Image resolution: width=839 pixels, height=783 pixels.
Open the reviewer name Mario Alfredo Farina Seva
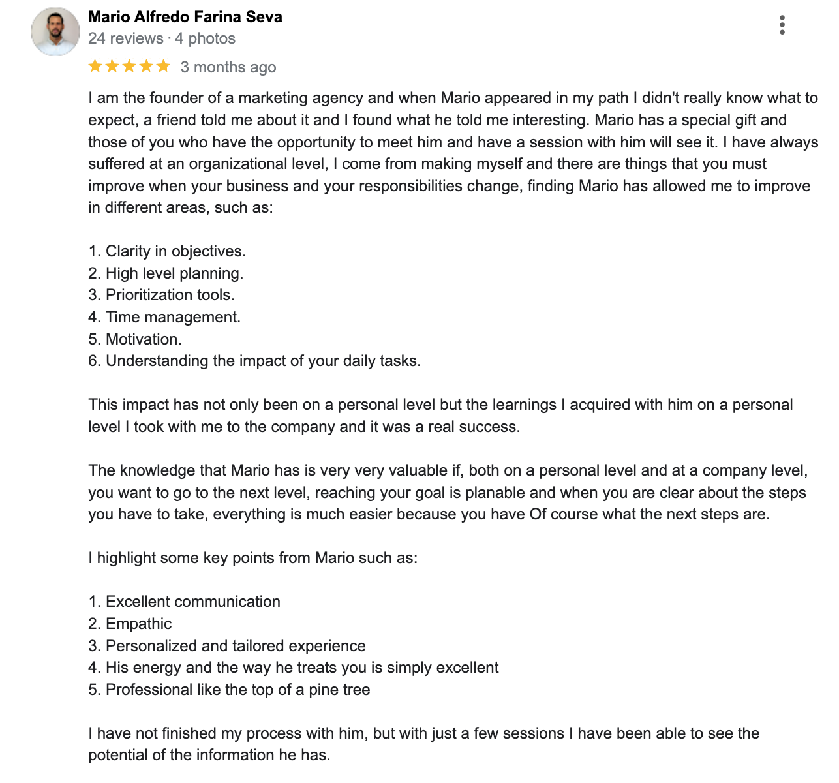coord(185,17)
